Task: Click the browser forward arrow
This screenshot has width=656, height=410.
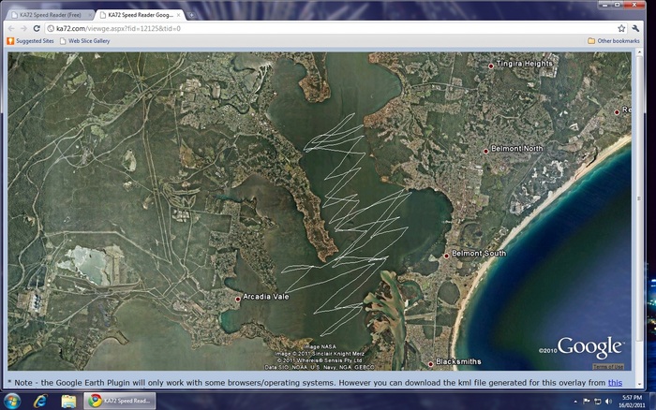Action: [x=24, y=28]
